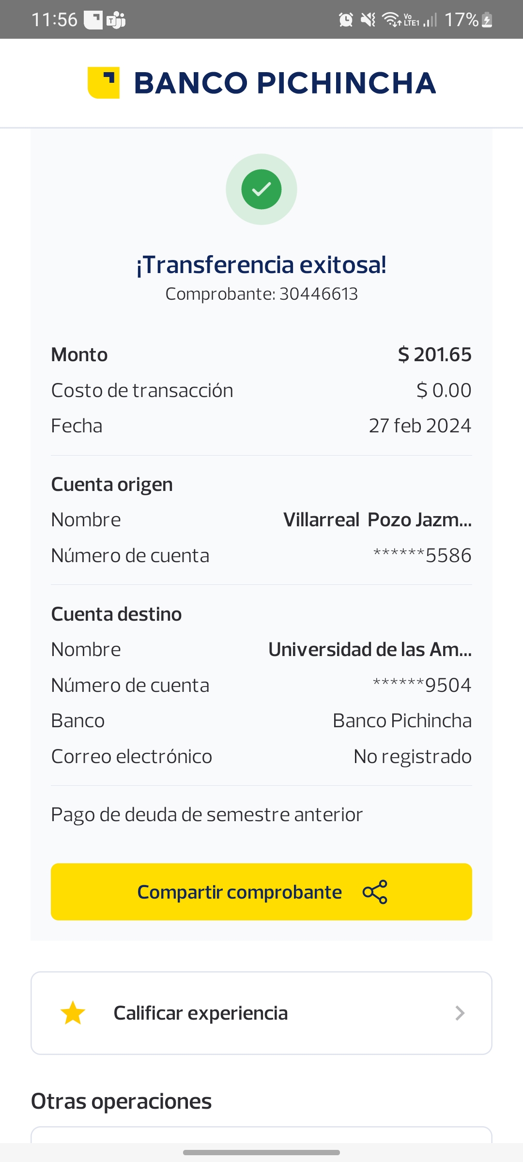Tap the Banco Pichincha yellow logo icon
This screenshot has width=523, height=1162.
coord(104,83)
